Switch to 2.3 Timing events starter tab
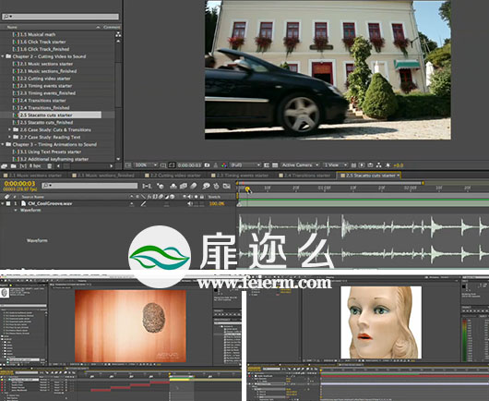 point(240,176)
